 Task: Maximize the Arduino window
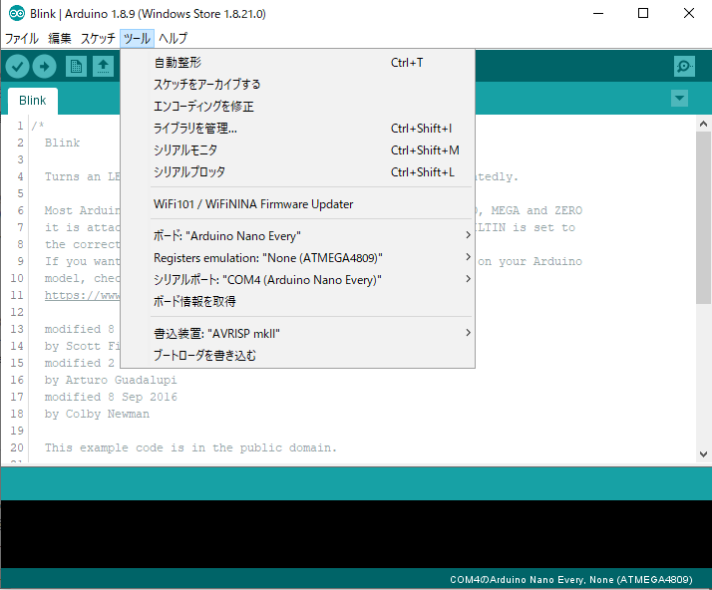tap(643, 14)
